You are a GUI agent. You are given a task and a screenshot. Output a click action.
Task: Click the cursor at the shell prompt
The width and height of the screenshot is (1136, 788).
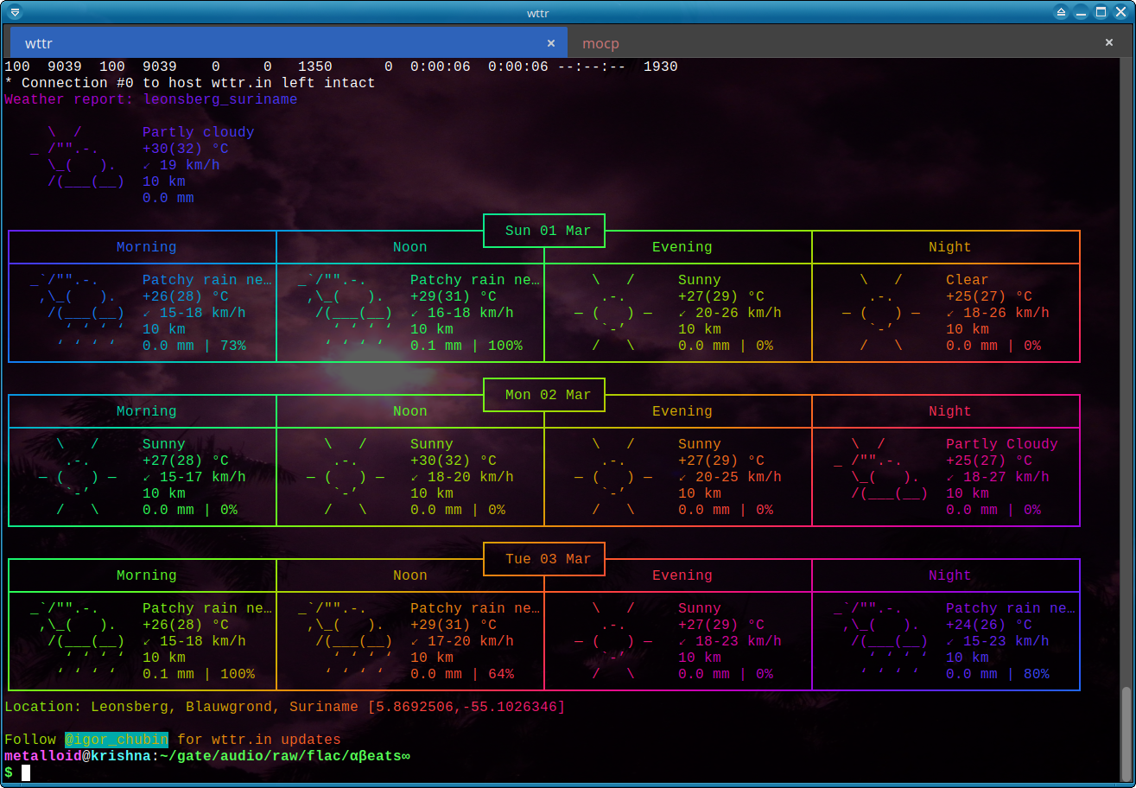[x=26, y=772]
